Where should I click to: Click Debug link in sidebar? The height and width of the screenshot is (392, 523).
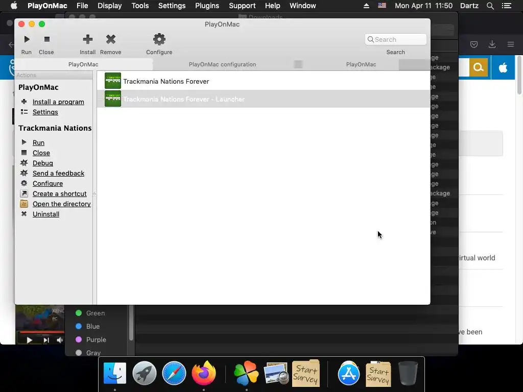[x=43, y=163]
